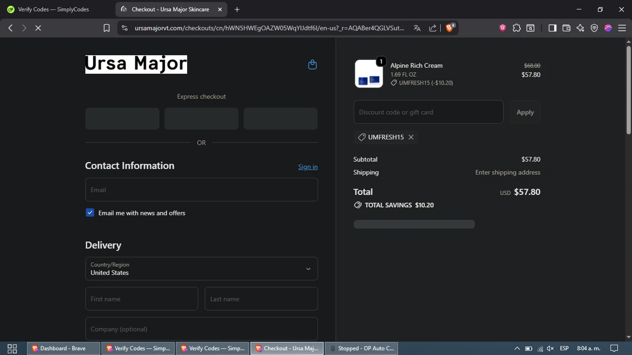The width and height of the screenshot is (632, 355).
Task: Click the ESP language indicator
Action: (564, 348)
